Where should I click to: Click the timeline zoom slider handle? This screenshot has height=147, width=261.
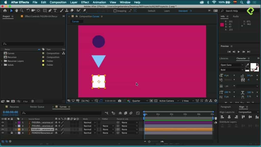pyautogui.click(x=149, y=142)
